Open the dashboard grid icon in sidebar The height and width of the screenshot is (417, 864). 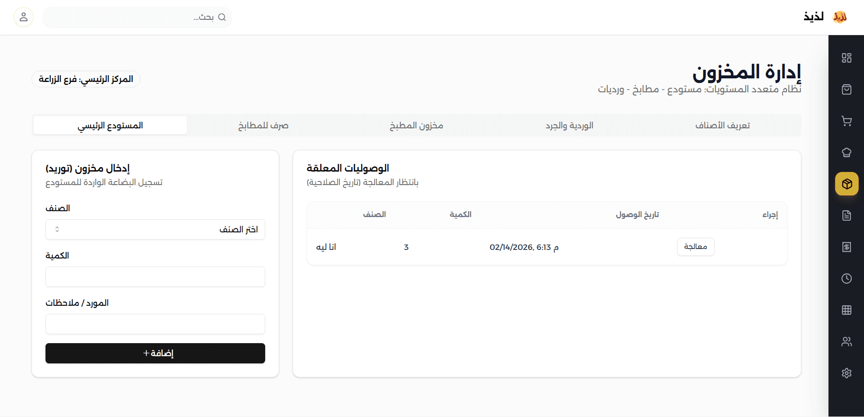click(846, 58)
